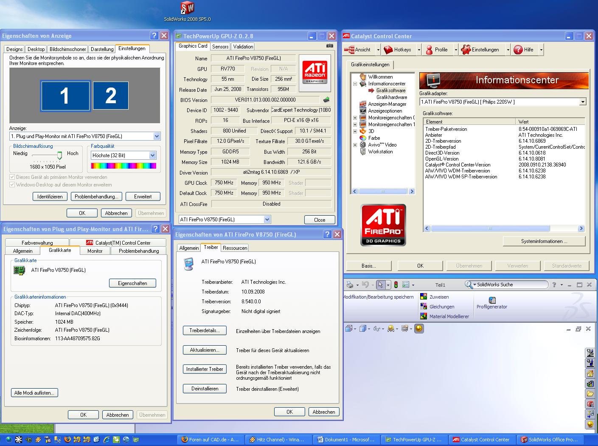This screenshot has height=446, width=598.
Task: Open the Bildschirmschoner tab
Action: click(68, 49)
